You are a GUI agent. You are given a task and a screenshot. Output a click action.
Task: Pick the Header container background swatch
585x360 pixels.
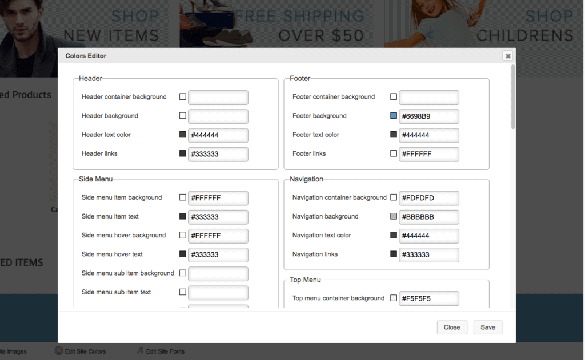(x=182, y=96)
